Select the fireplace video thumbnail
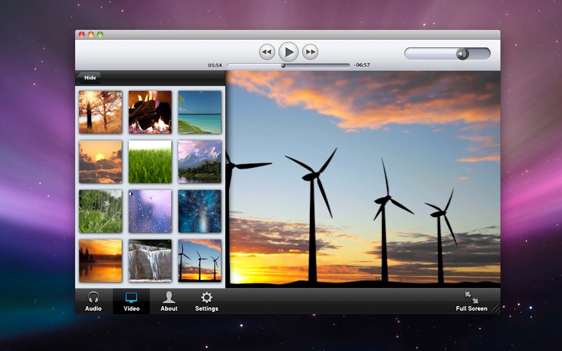 click(150, 112)
